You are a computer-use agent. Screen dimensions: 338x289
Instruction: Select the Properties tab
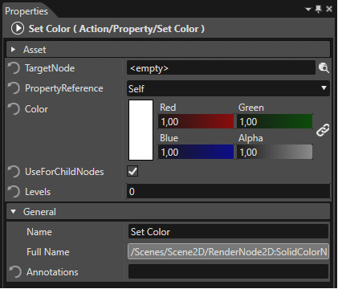tap(26, 11)
